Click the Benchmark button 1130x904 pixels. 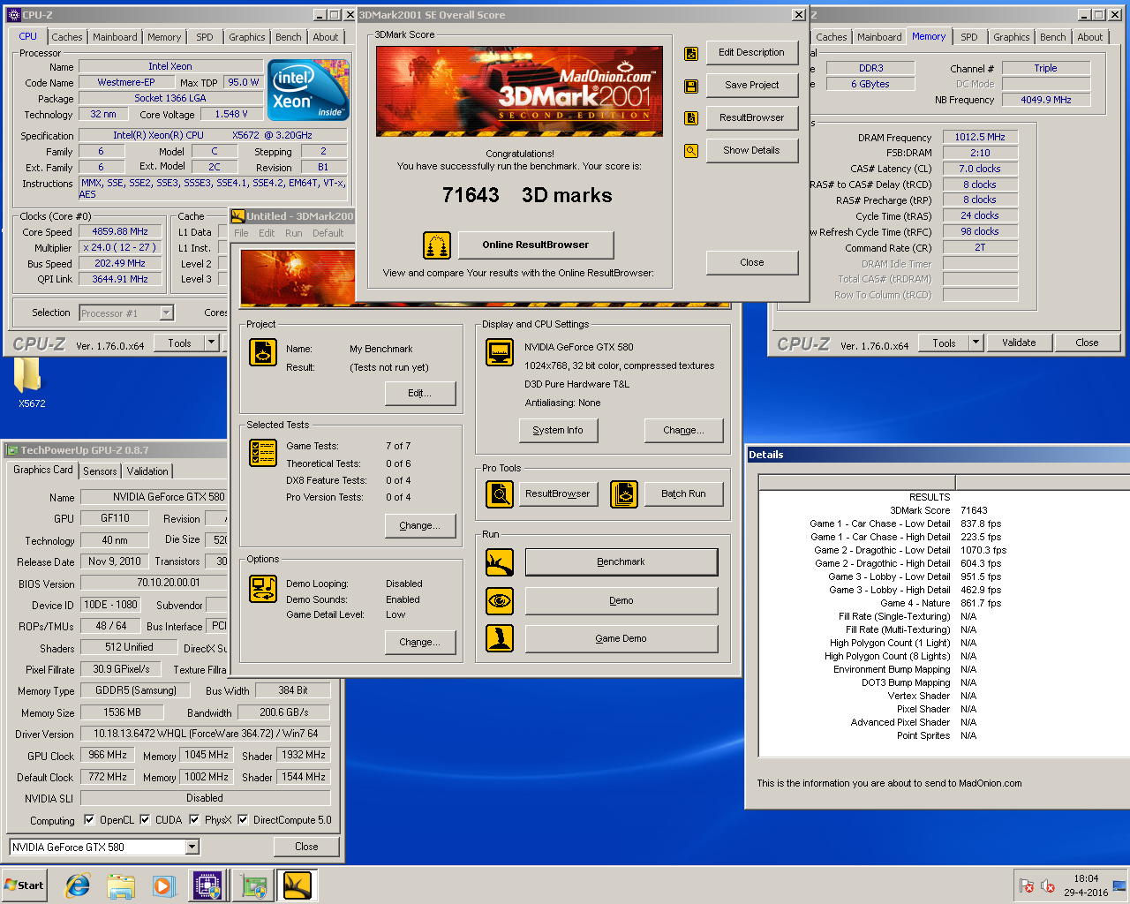(x=621, y=562)
